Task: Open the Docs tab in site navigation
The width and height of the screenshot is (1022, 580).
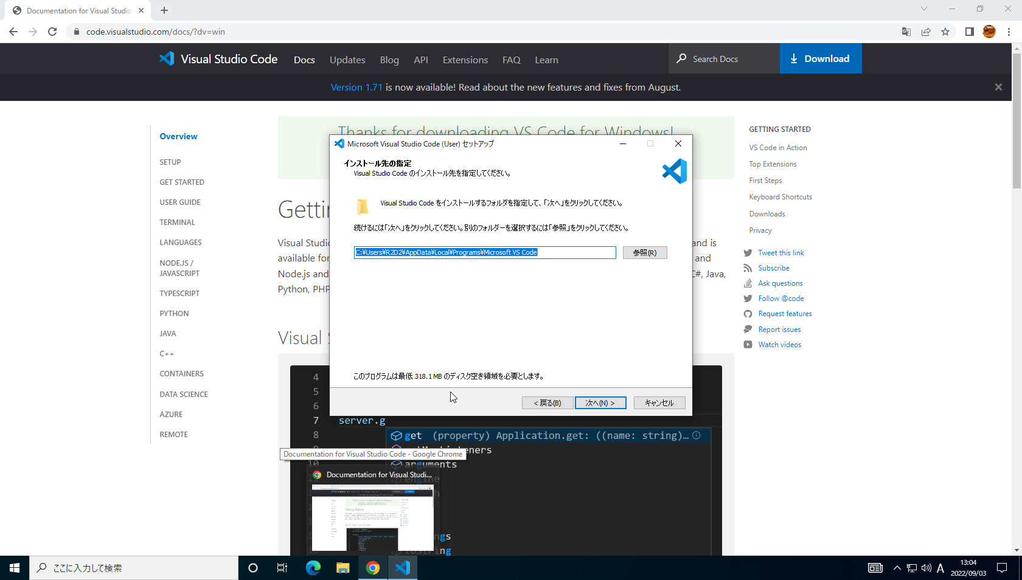Action: 304,60
